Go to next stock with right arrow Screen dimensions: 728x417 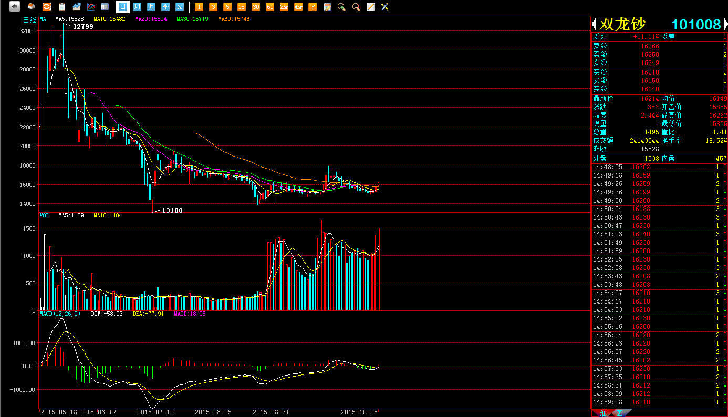[725, 24]
